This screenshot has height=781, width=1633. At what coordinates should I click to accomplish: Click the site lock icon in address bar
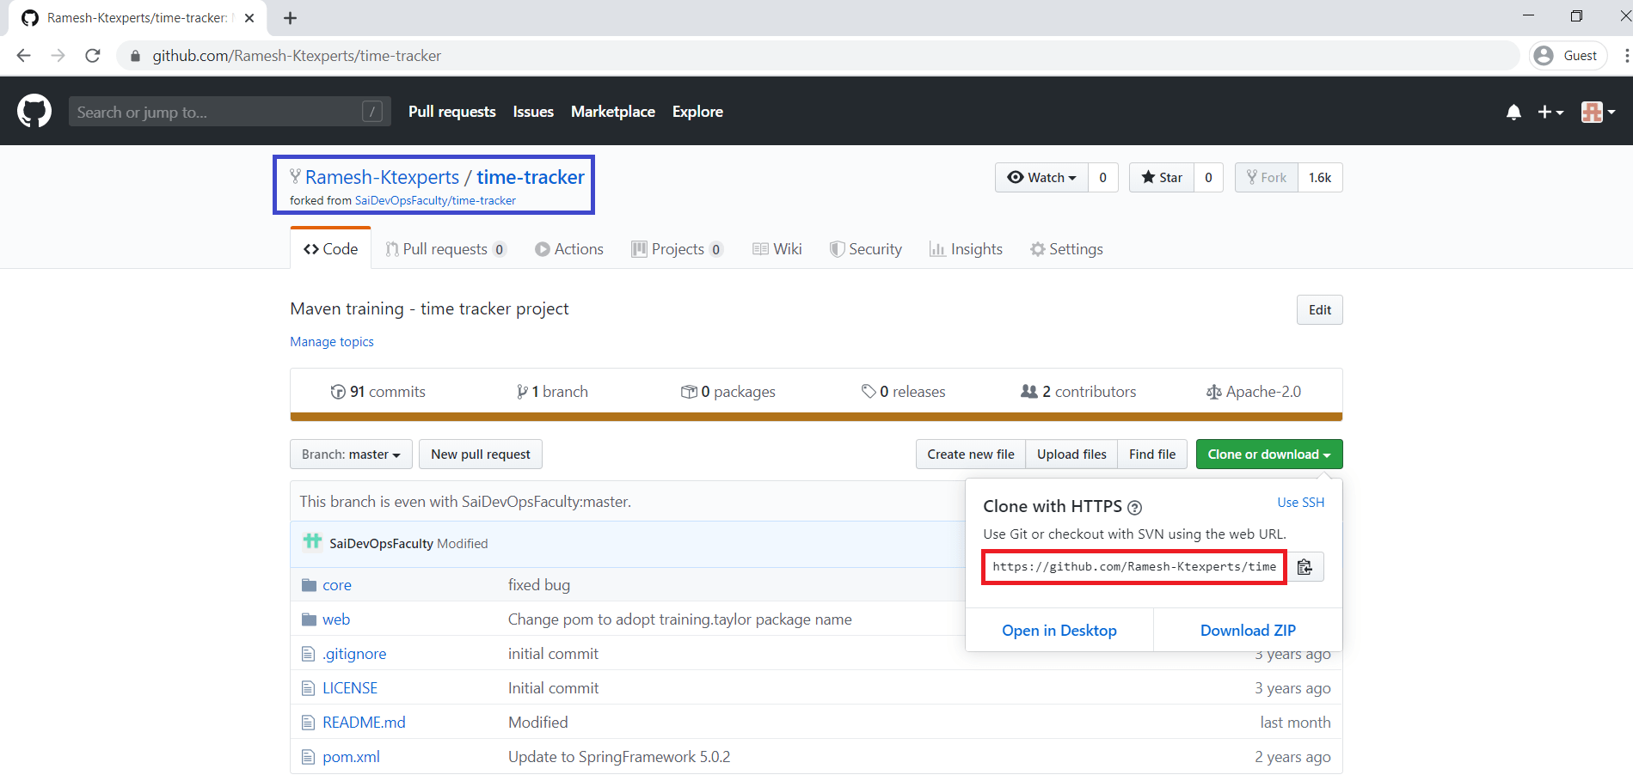tap(135, 56)
